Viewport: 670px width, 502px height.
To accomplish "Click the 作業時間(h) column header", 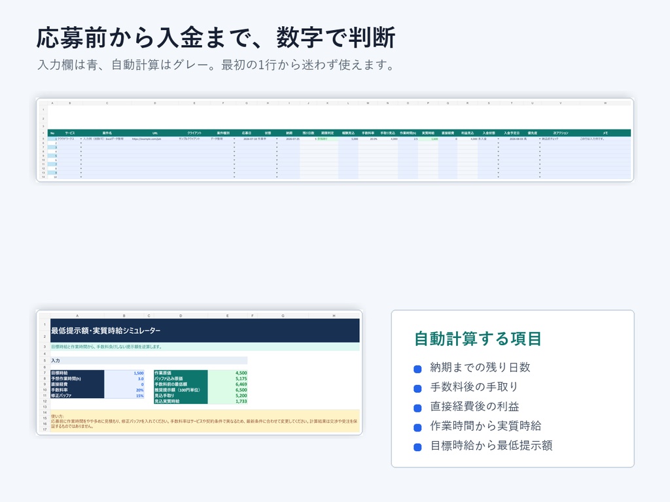I will pyautogui.click(x=408, y=133).
